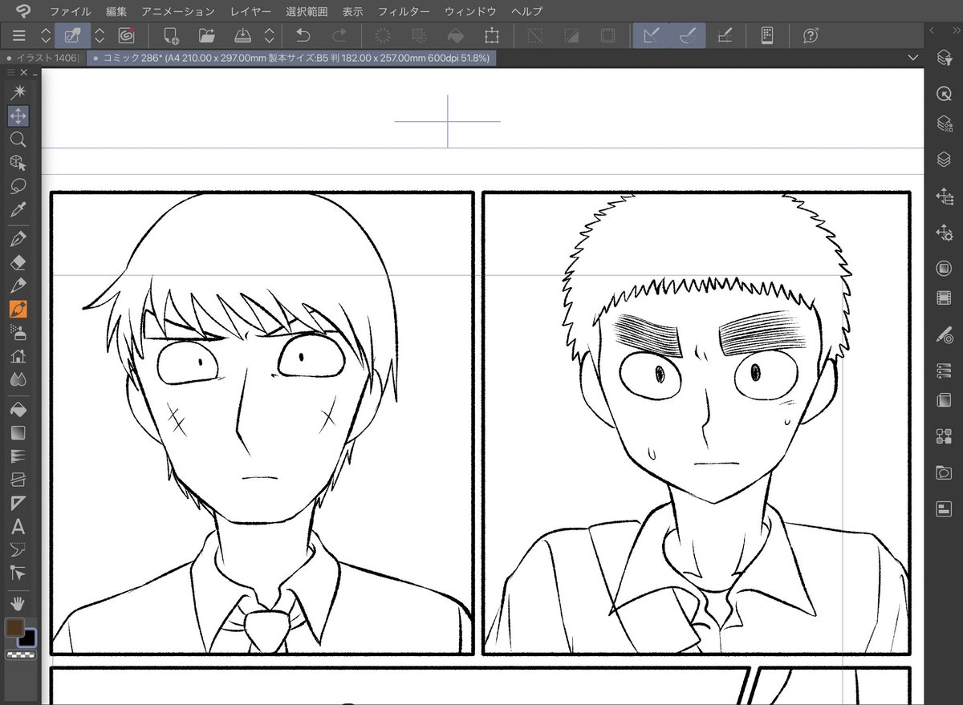Expand stepper arrows after save icon
963x705 pixels.
(x=270, y=35)
